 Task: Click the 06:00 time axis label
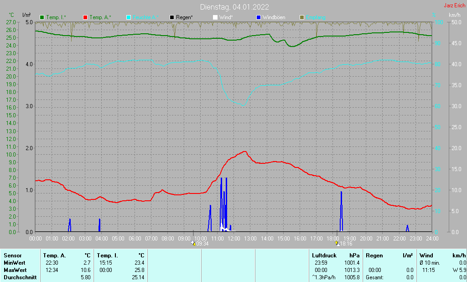point(135,238)
